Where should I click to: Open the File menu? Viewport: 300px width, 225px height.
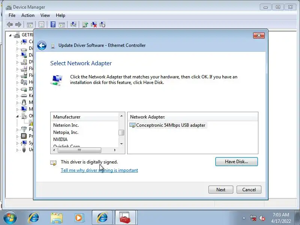[12, 15]
